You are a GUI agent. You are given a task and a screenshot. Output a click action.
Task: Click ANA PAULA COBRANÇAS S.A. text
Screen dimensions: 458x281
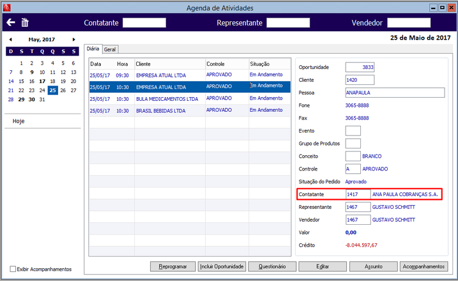pyautogui.click(x=405, y=194)
